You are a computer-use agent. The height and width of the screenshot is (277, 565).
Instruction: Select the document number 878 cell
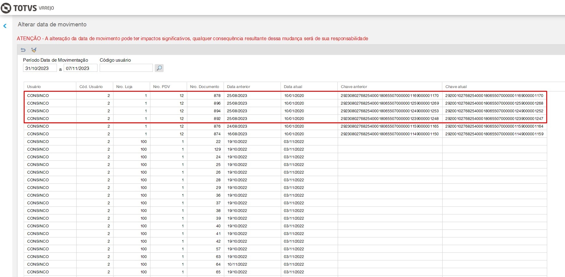click(x=205, y=95)
